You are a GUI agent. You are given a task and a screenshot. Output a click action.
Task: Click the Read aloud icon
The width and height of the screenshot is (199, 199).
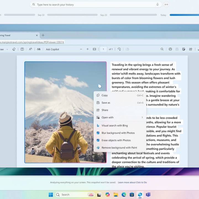pyautogui.click(x=30, y=49)
